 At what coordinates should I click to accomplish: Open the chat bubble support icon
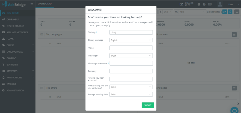pyautogui.click(x=234, y=111)
